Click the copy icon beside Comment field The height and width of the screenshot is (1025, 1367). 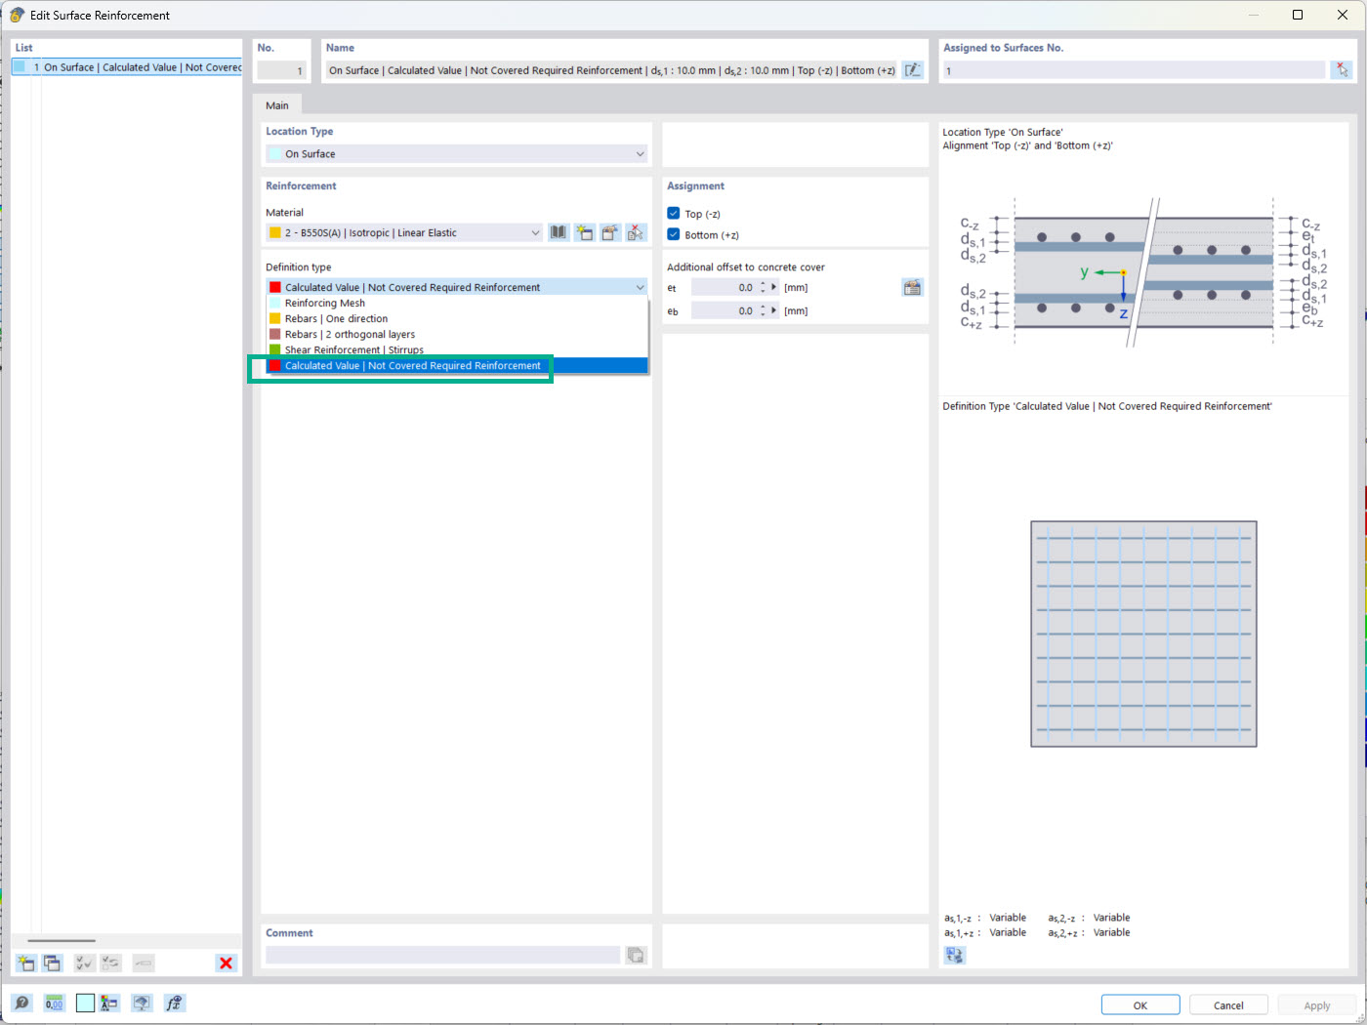tap(636, 955)
